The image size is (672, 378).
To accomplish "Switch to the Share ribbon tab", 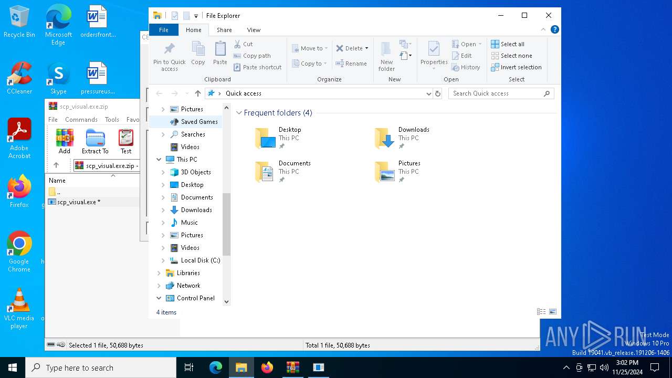I will coord(224,30).
